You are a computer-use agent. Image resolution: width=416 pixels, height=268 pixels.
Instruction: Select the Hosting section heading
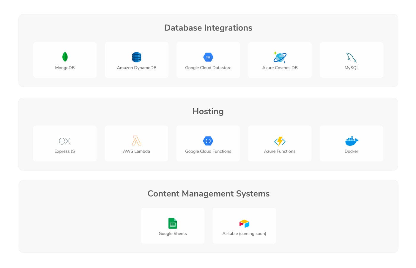208,111
